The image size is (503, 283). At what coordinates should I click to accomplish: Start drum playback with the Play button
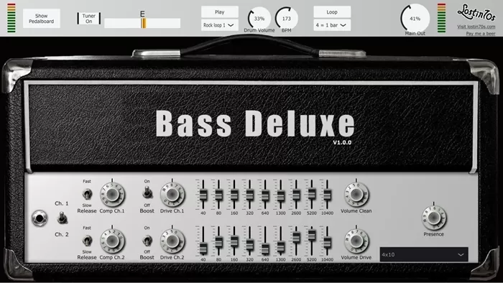(219, 12)
